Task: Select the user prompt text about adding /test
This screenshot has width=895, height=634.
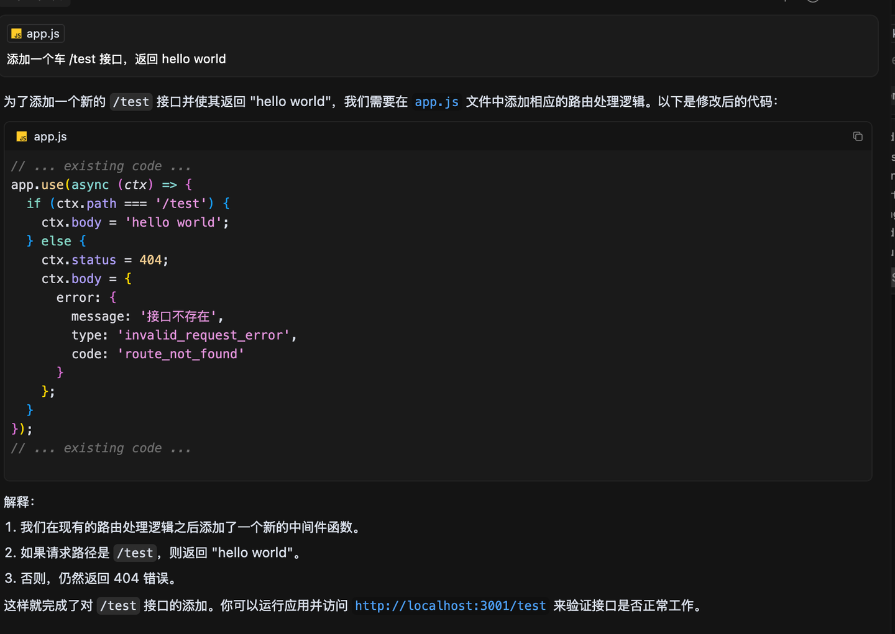Action: coord(116,58)
